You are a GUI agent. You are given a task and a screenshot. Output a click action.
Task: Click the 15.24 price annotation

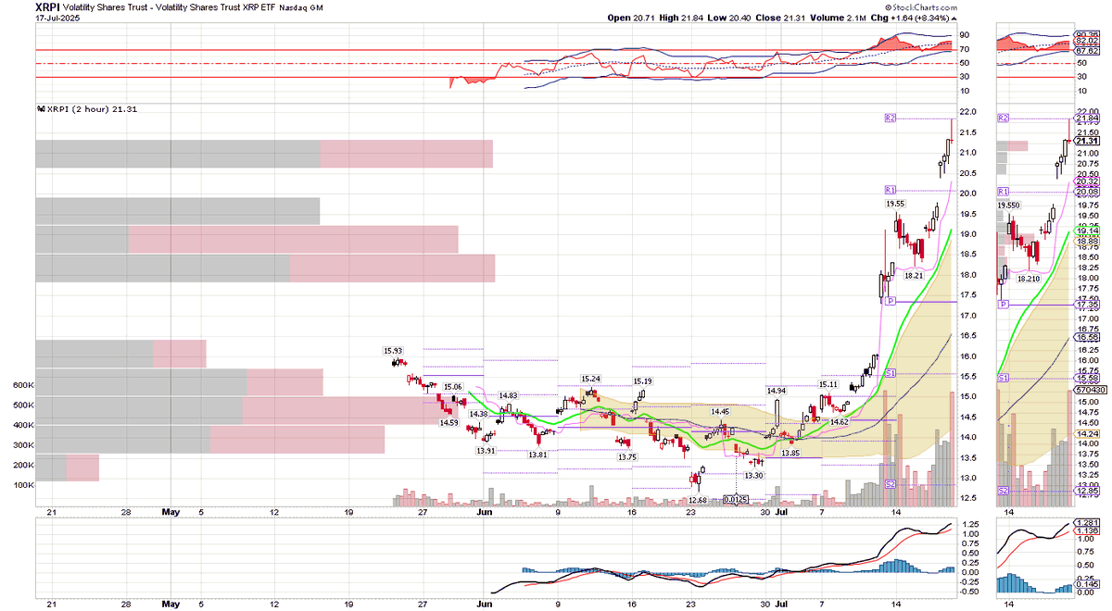591,379
